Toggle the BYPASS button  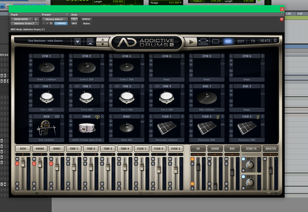pyautogui.click(x=87, y=19)
